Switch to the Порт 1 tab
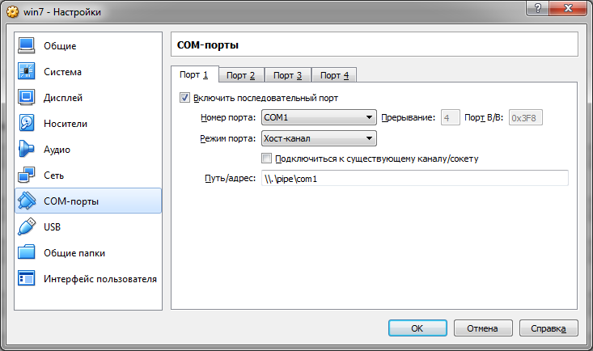593x351 pixels. 194,74
